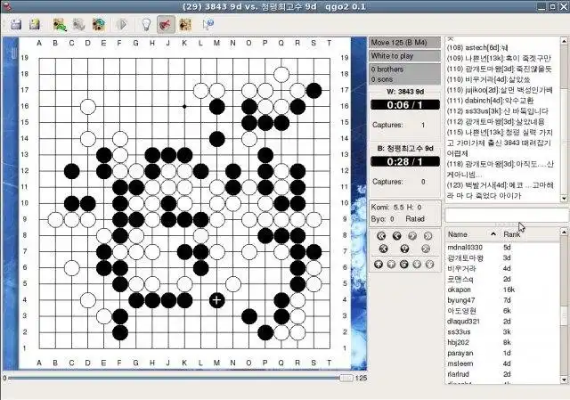The height and width of the screenshot is (400, 570).
Task: Click the next-comment arrow in middle navigation row
Action: pos(426,249)
